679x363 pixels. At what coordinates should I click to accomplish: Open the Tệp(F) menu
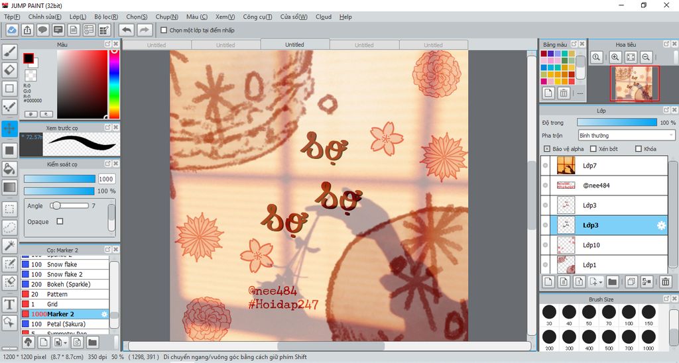pyautogui.click(x=12, y=17)
